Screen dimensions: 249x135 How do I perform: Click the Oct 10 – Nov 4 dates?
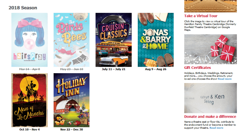pos(30,129)
